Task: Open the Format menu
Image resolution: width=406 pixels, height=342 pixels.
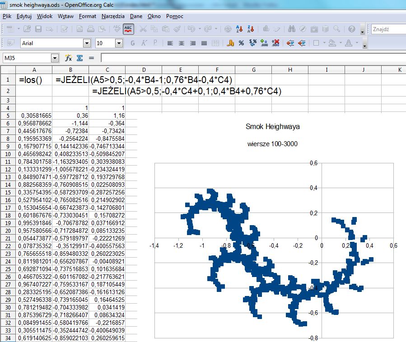Action: 87,16
